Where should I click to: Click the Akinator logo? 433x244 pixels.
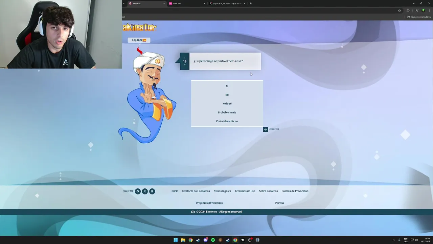(139, 27)
